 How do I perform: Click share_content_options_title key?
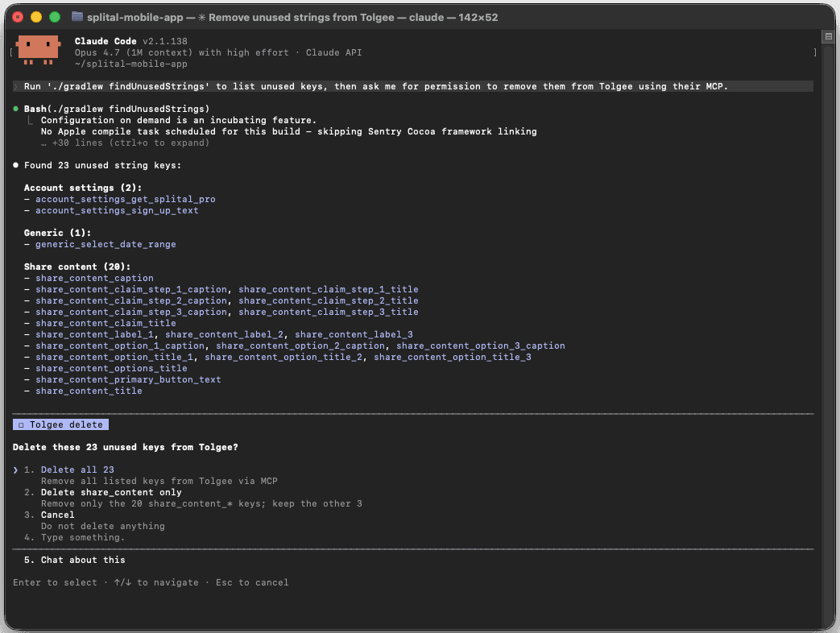(x=111, y=368)
